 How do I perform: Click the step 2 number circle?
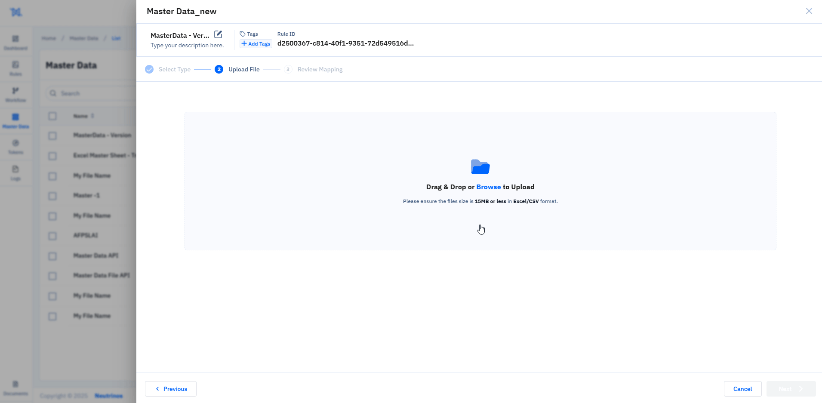click(219, 69)
